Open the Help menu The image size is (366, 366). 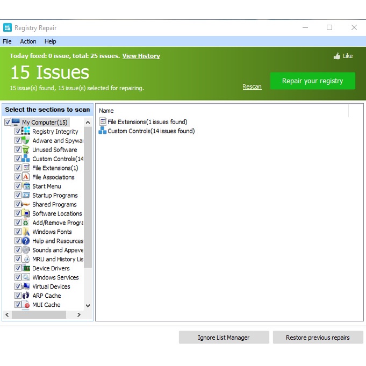(x=50, y=41)
